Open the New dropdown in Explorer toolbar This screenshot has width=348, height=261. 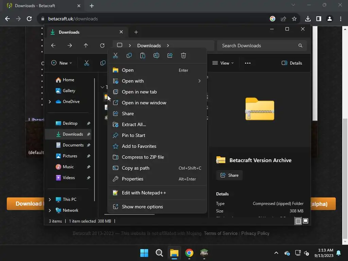pos(62,63)
